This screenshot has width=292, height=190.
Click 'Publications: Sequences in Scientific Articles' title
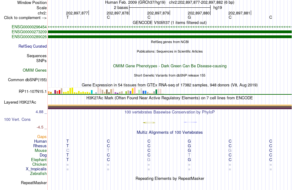170,51
